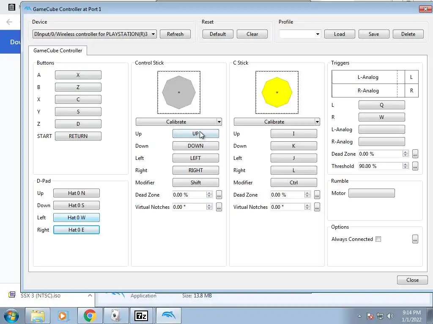This screenshot has height=324, width=433.
Task: Open Windows Explorer from the taskbar
Action: 38,316
